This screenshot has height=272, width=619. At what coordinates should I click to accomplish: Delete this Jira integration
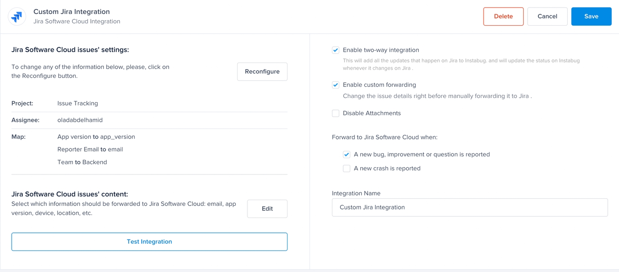503,17
